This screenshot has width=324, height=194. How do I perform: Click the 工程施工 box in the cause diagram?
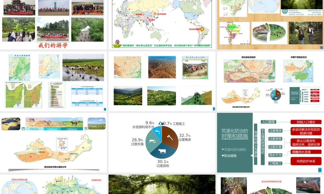point(275,163)
